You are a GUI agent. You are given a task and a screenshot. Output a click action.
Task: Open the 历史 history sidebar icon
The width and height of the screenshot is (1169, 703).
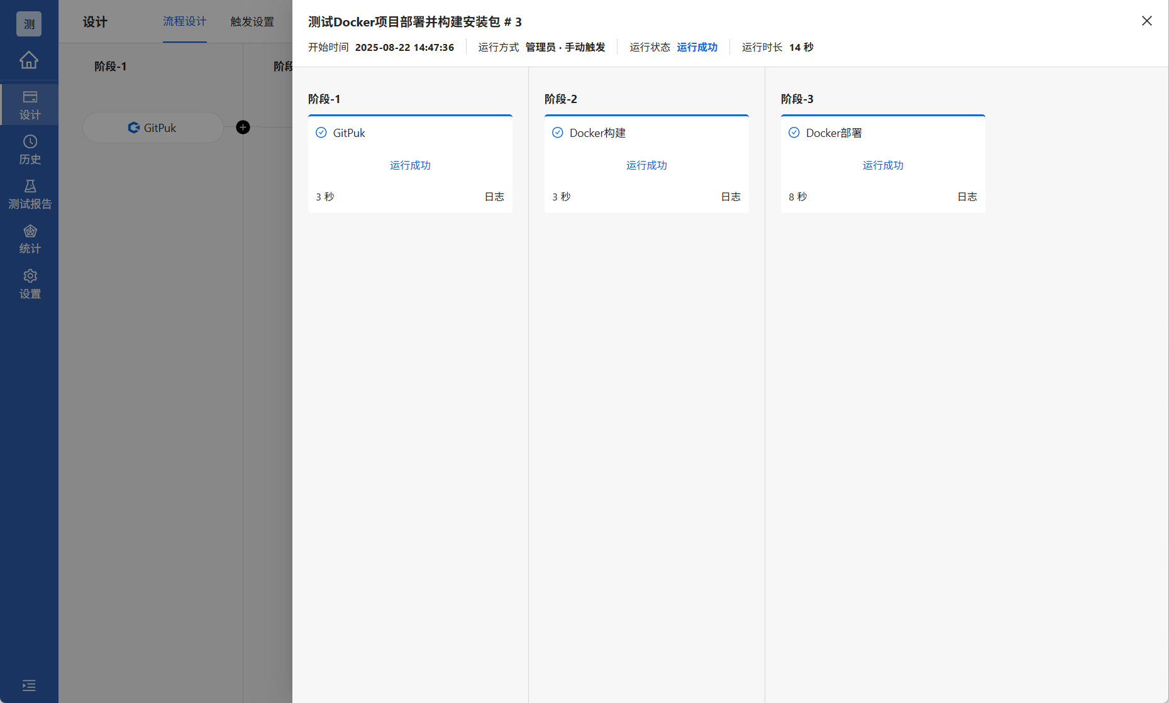pyautogui.click(x=29, y=150)
